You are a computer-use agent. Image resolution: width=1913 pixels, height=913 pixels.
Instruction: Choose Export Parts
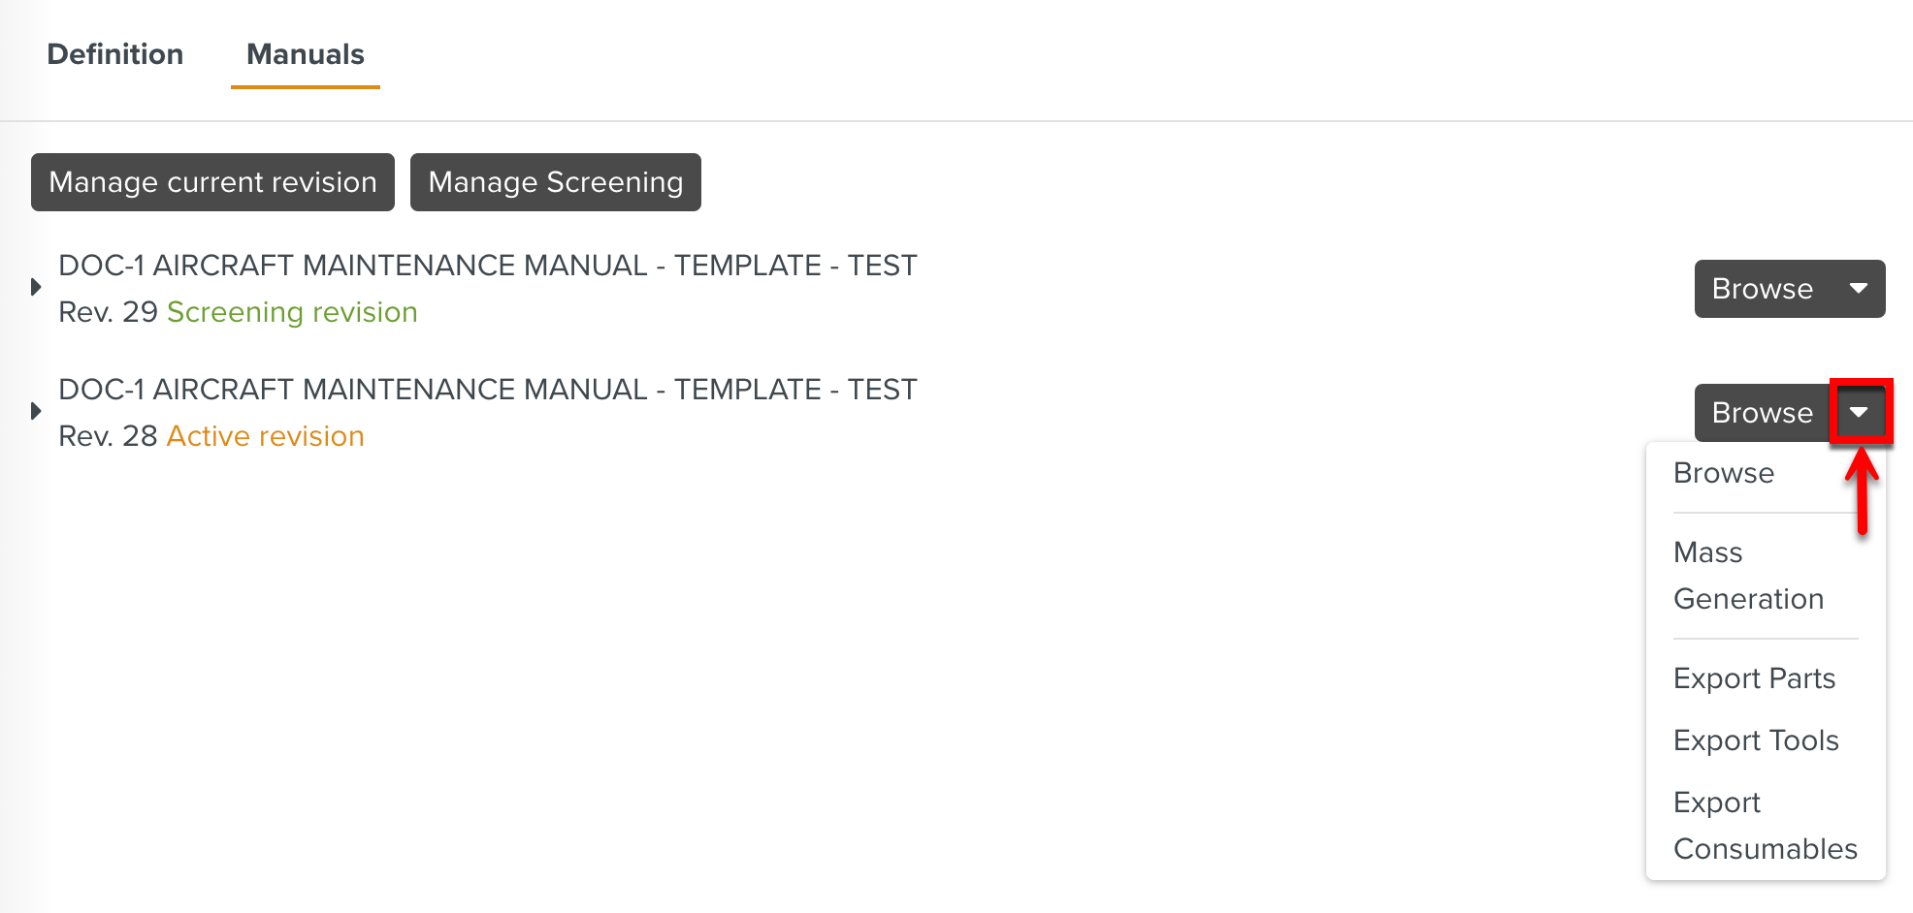pos(1754,678)
